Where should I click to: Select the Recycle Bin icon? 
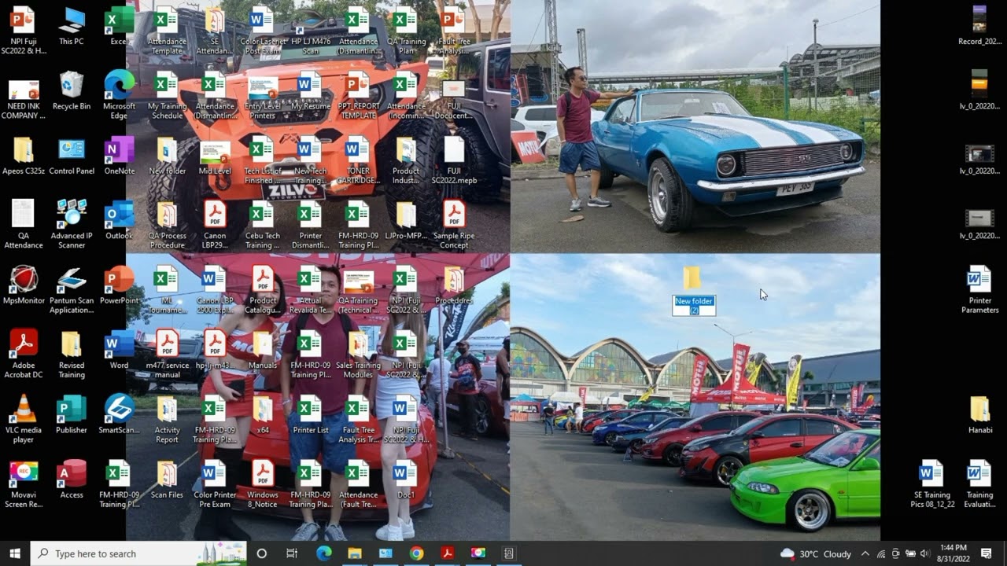click(x=72, y=91)
